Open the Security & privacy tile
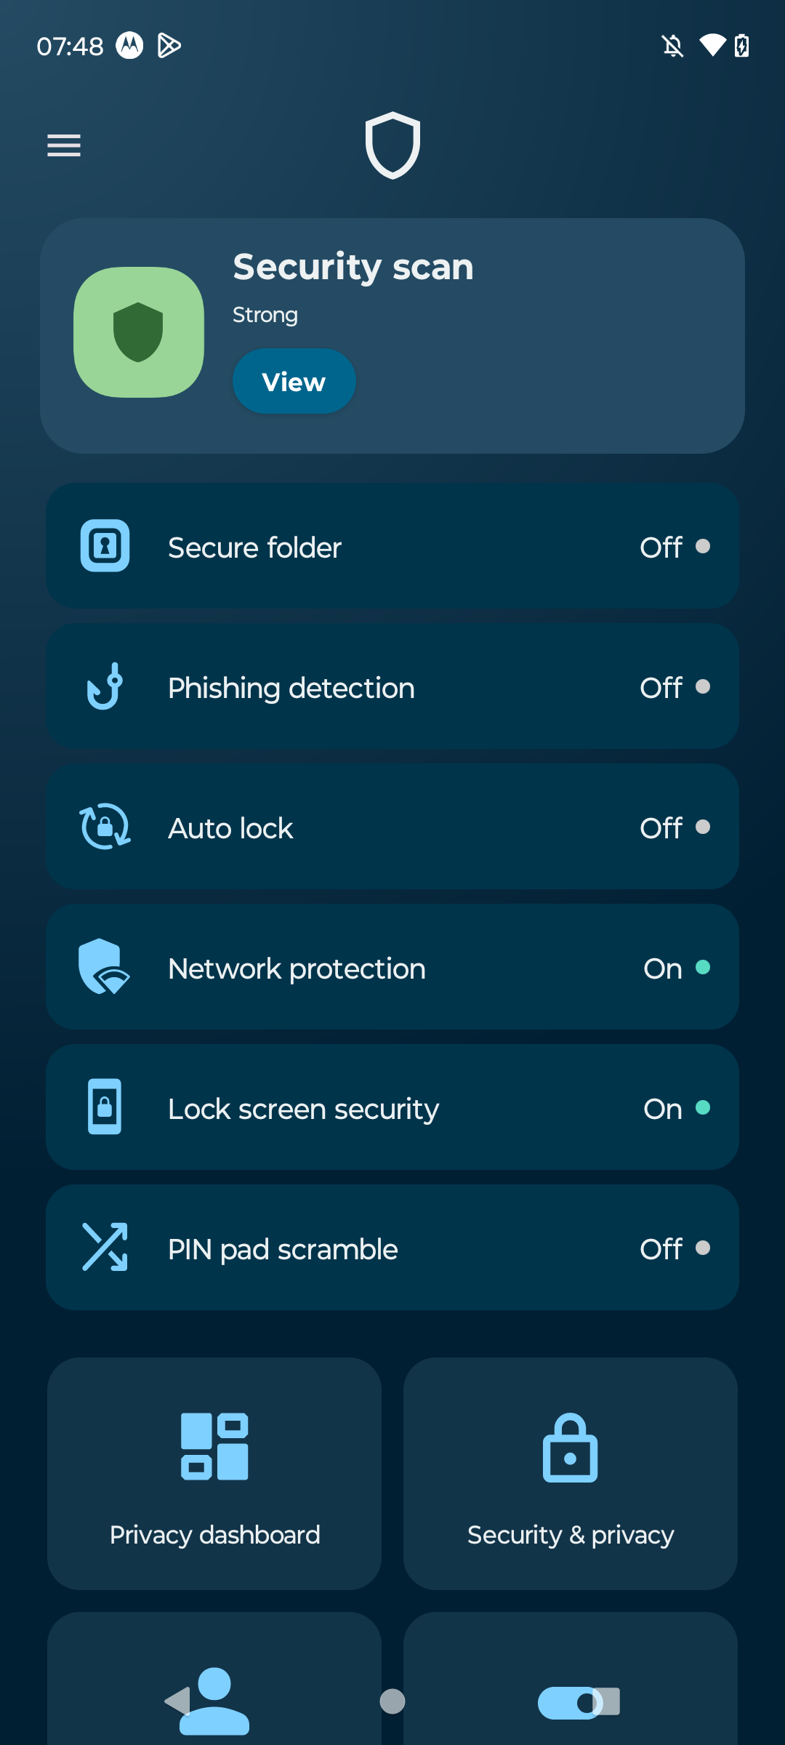Image resolution: width=785 pixels, height=1745 pixels. coord(571,1474)
